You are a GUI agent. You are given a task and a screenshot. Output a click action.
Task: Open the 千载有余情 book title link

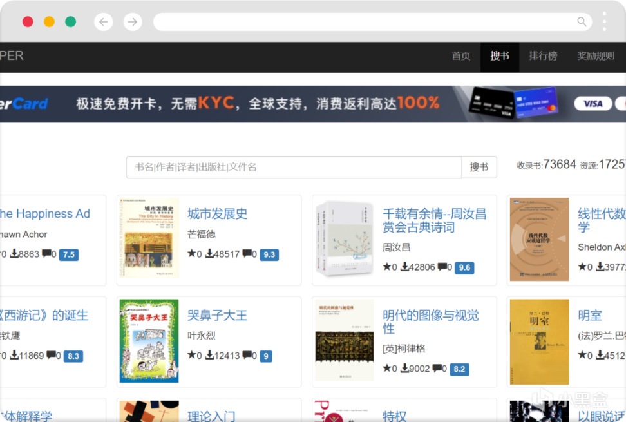[434, 220]
